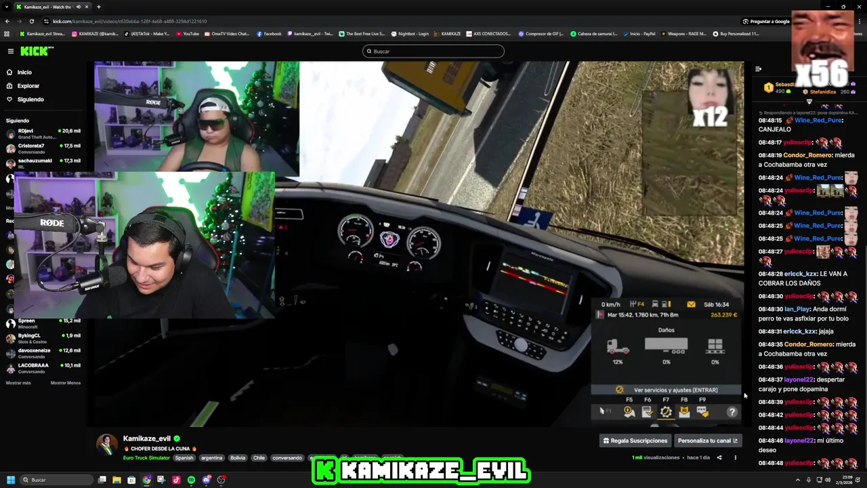Open the Windows Start menu
Image resolution: width=867 pixels, height=488 pixels.
11,480
